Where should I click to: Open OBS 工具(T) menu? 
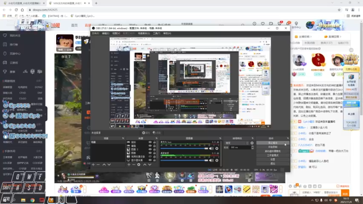click(x=157, y=33)
